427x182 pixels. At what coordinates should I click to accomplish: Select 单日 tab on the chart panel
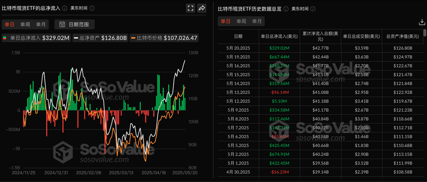tap(10, 24)
